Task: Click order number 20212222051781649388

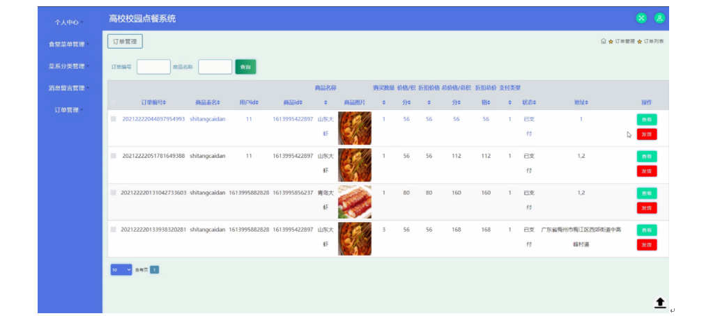Action: [153, 156]
